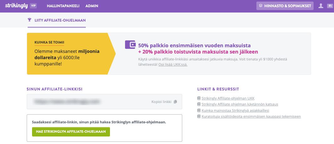The height and width of the screenshot is (144, 334).
Task: Click the Strikingly logo
Action: tap(16, 6)
